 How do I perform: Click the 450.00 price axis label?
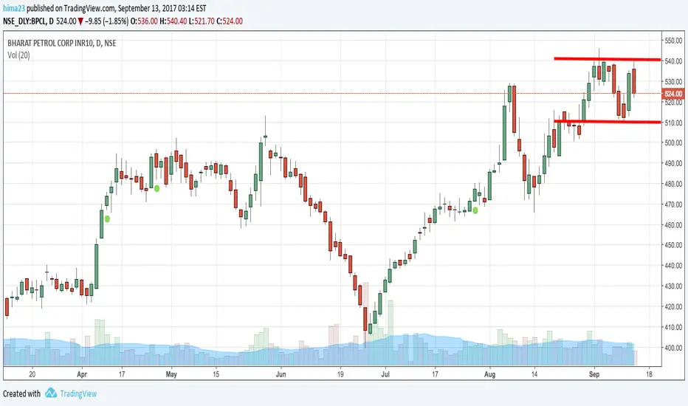[x=673, y=245]
